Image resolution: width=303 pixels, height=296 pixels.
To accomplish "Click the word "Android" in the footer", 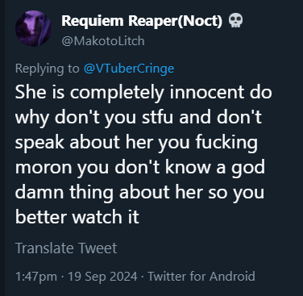I will tap(232, 276).
